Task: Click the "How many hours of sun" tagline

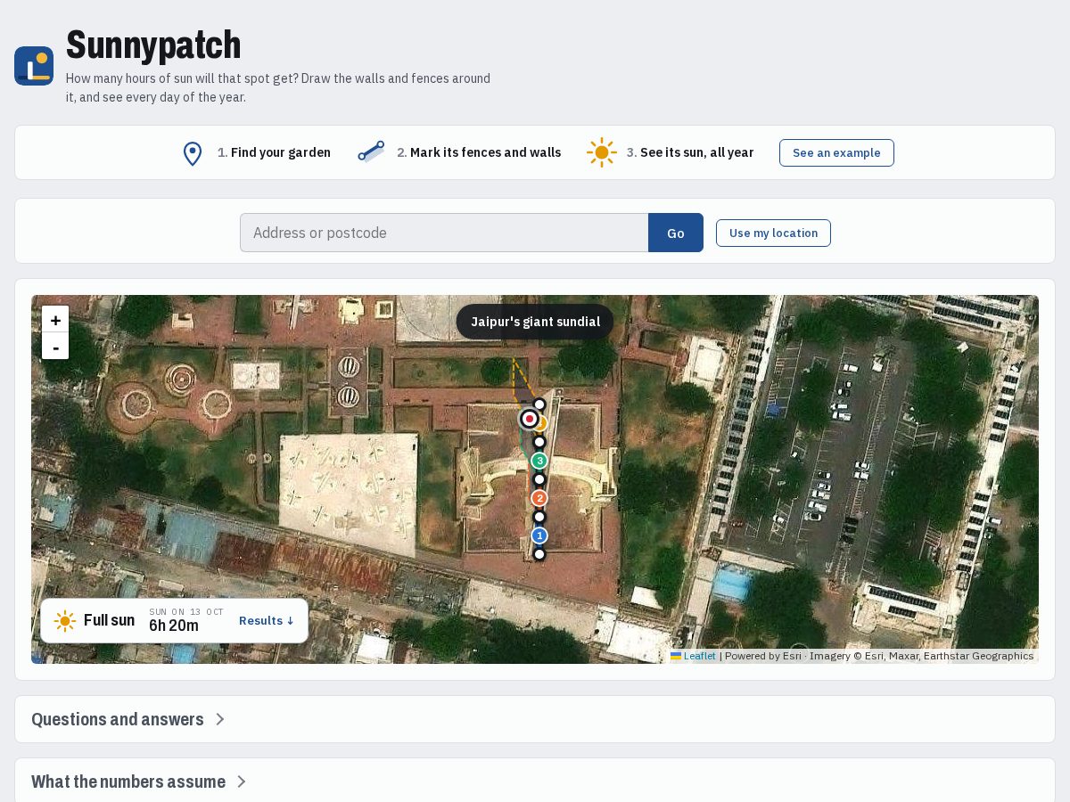Action: pos(278,87)
